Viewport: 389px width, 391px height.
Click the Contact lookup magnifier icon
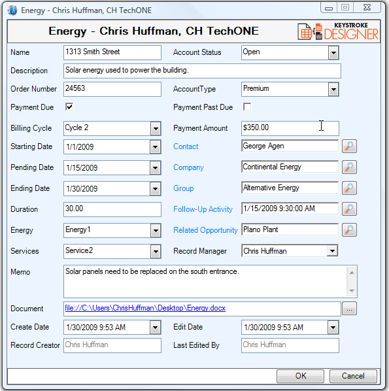349,146
